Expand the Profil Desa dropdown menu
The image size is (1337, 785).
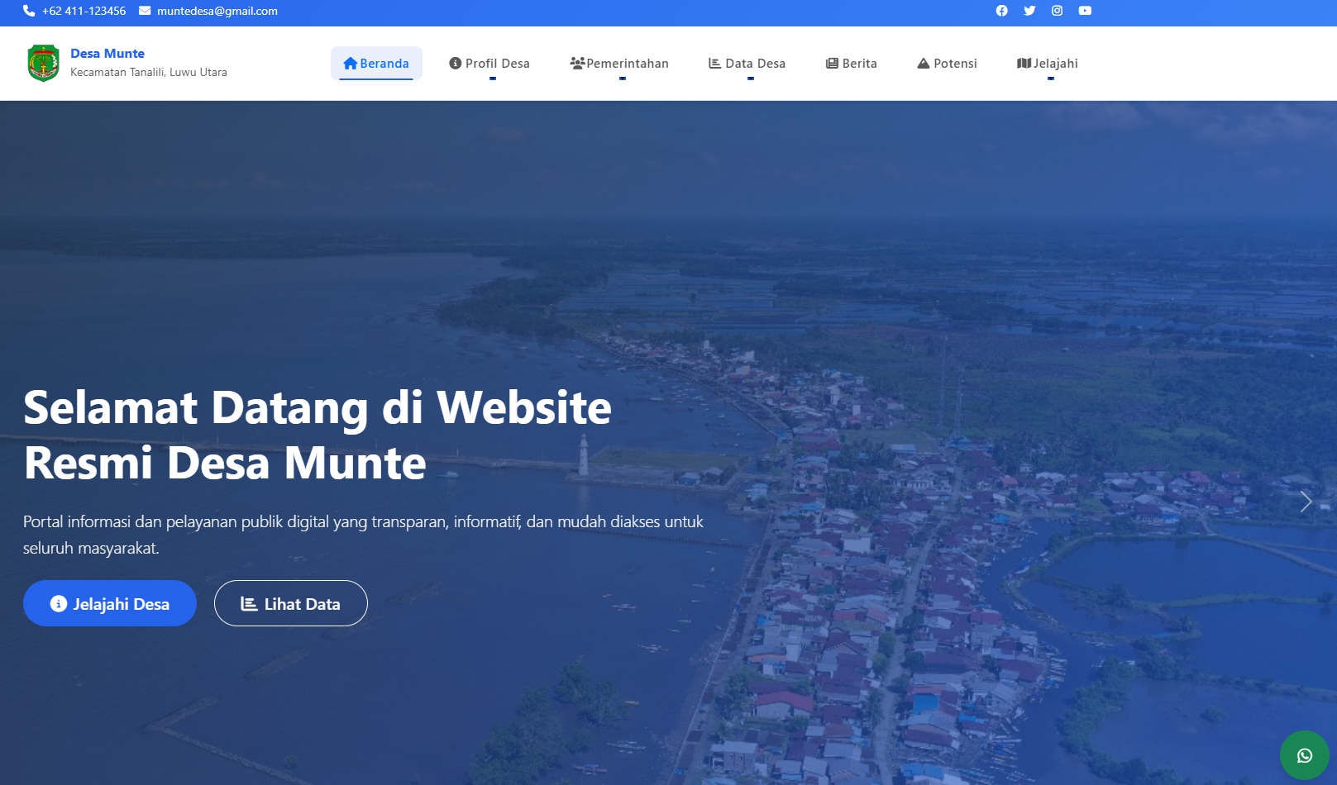(489, 63)
